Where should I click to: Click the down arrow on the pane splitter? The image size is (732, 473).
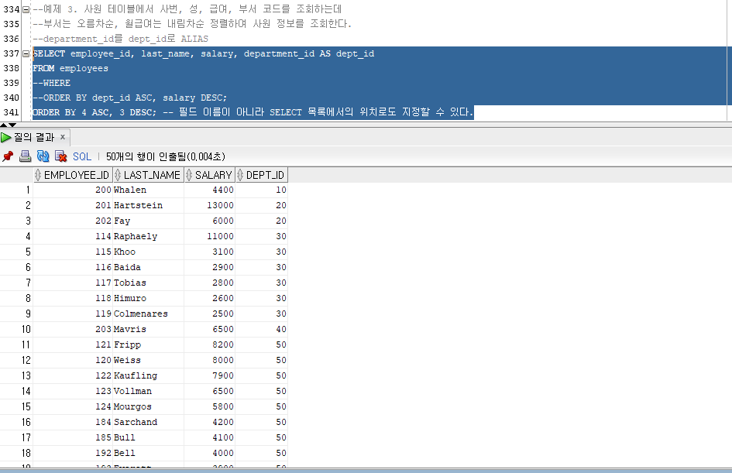(x=12, y=125)
